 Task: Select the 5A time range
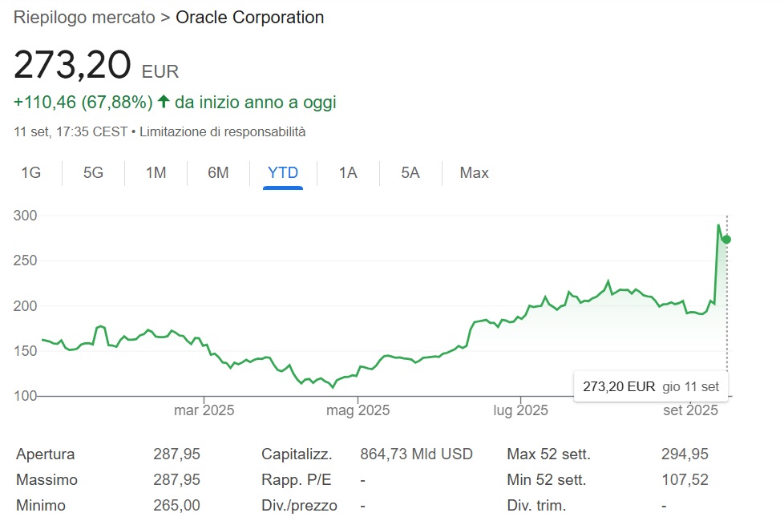[x=410, y=173]
